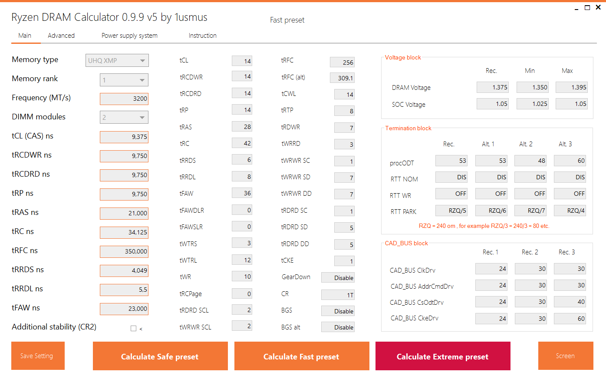
Task: Click the GearDown Disable field
Action: point(338,278)
